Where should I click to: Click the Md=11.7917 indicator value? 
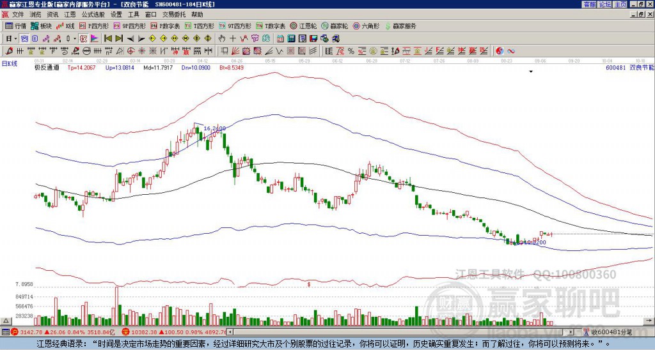pos(158,67)
